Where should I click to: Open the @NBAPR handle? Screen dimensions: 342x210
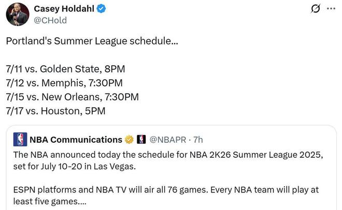click(168, 140)
